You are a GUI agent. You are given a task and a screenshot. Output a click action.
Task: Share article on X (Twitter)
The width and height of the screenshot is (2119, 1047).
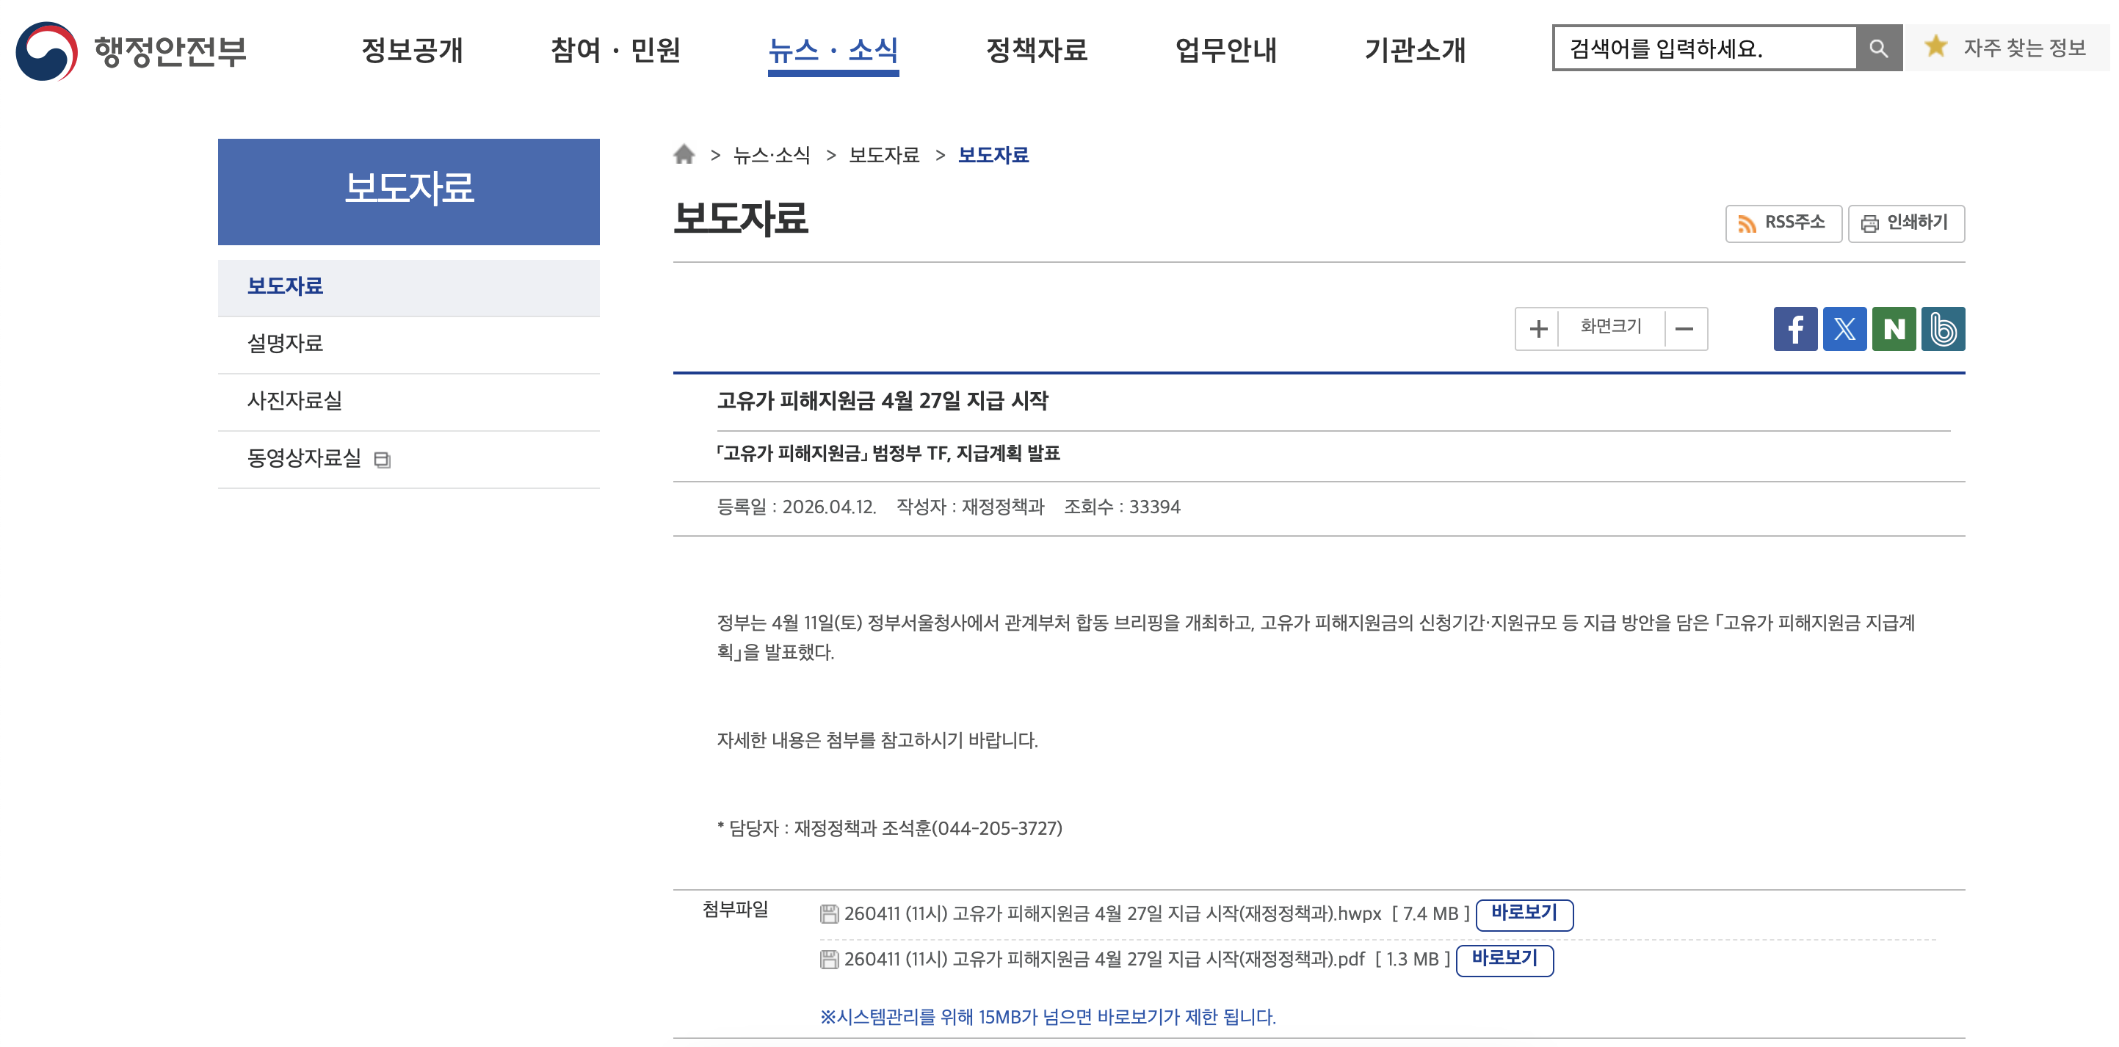(x=1844, y=329)
